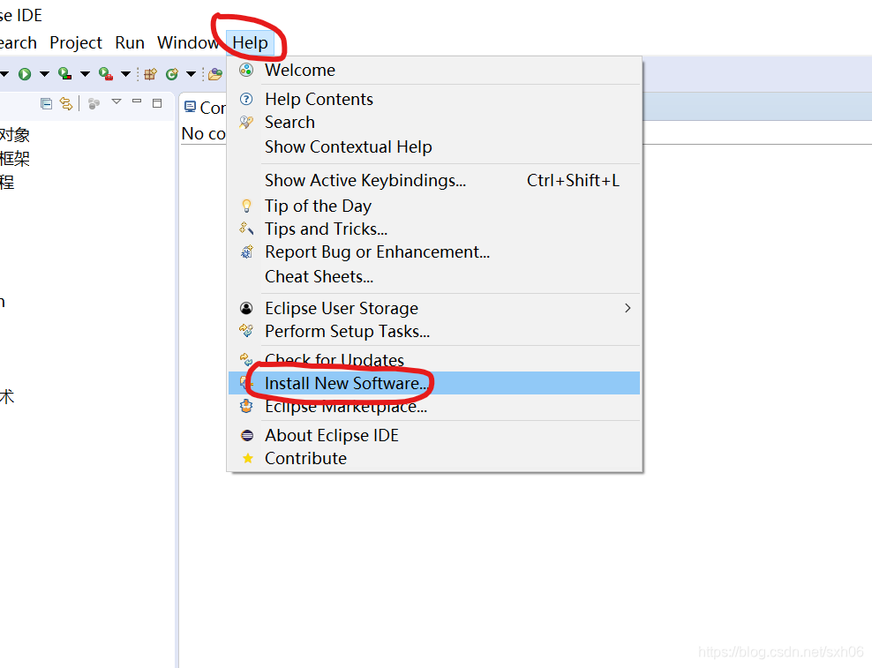Choose Tips and Tricks entry
The image size is (872, 668).
[434, 229]
